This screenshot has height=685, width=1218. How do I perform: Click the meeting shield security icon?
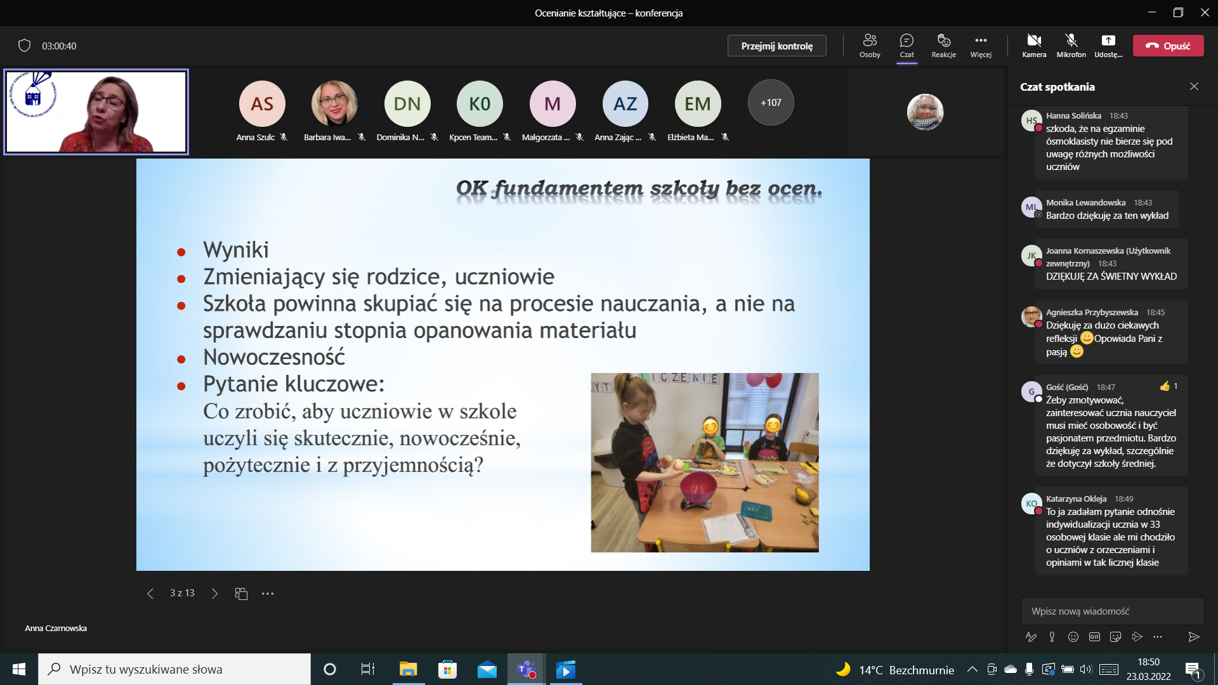click(24, 46)
